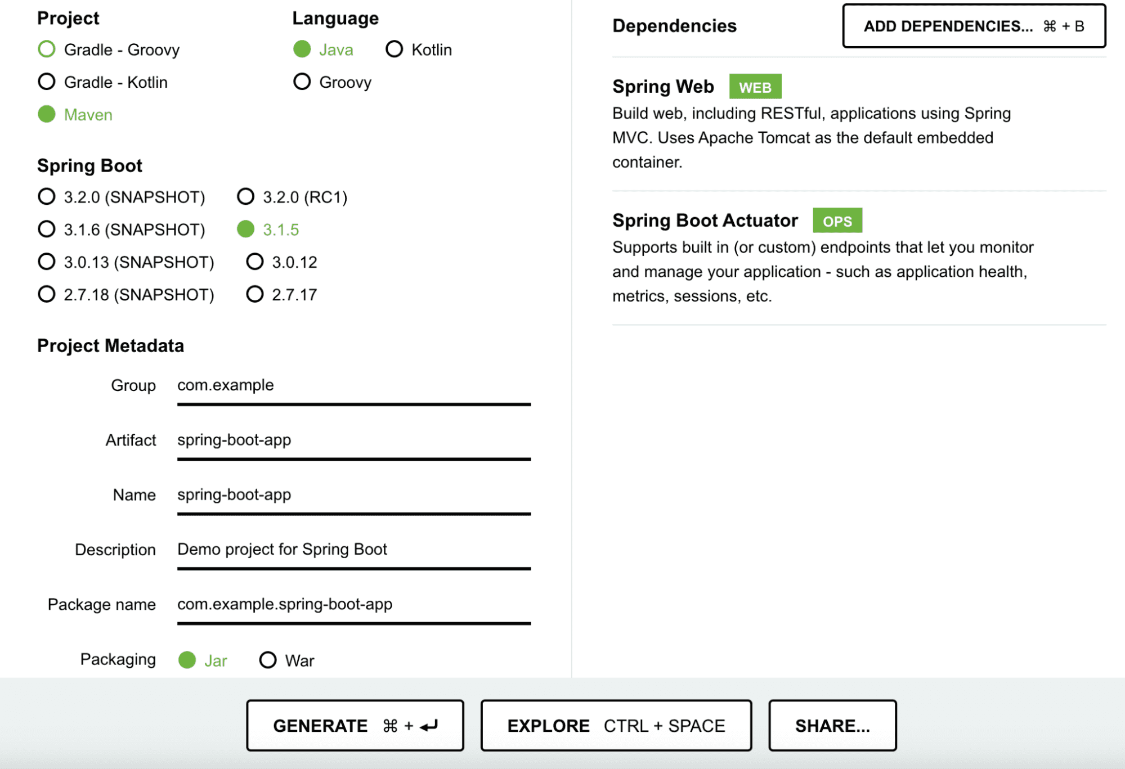Choose Spring Boot 2.7.17
The height and width of the screenshot is (769, 1125).
tap(256, 294)
